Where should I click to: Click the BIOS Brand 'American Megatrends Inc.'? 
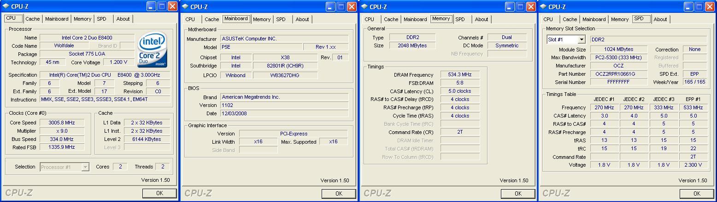click(x=284, y=97)
